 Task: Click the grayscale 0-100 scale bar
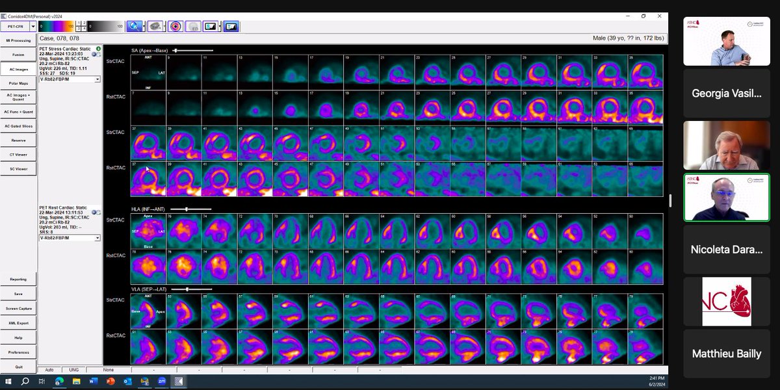click(105, 27)
